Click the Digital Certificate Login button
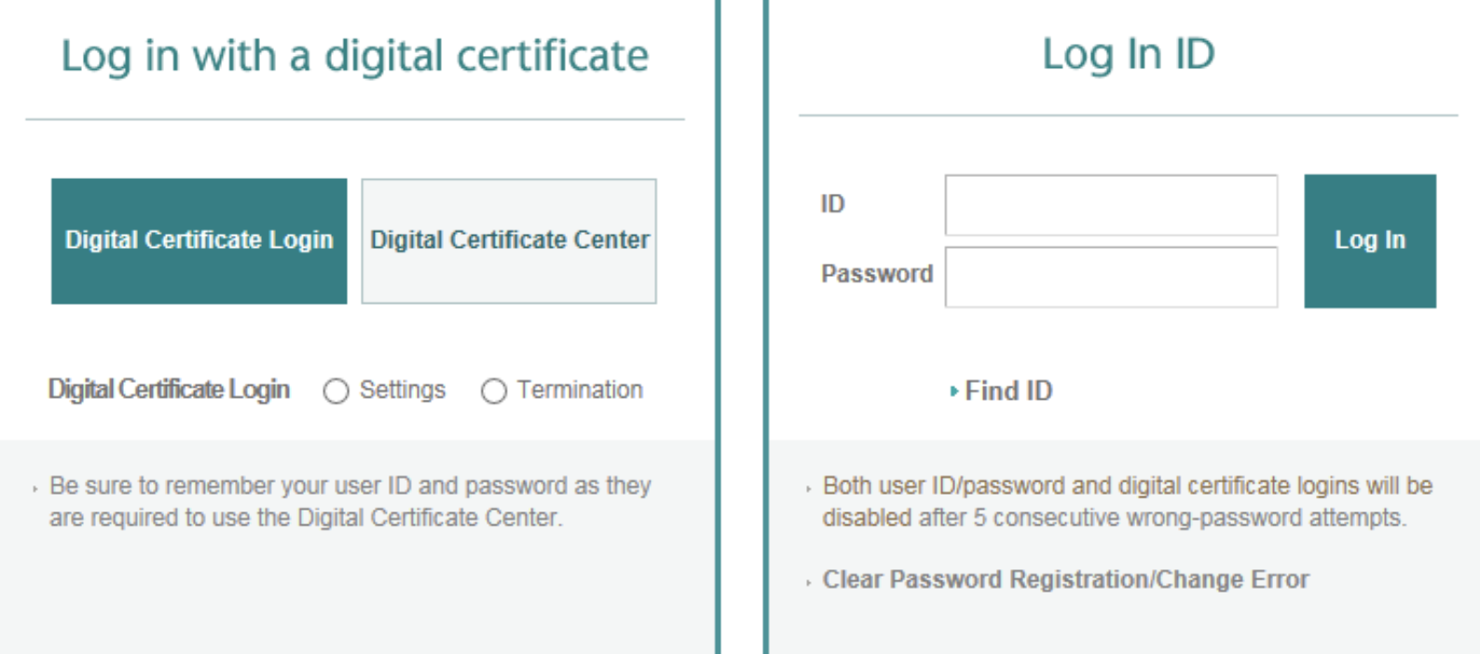 199,240
